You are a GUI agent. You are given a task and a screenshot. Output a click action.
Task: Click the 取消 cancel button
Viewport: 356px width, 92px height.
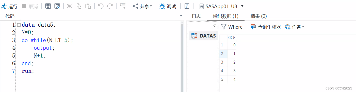30,6
